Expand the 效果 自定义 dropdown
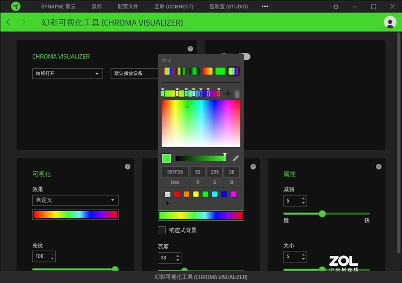This screenshot has height=283, width=402. [75, 200]
